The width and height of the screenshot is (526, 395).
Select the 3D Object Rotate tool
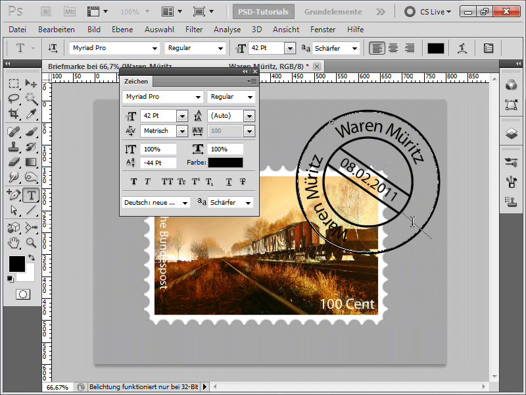pos(14,228)
